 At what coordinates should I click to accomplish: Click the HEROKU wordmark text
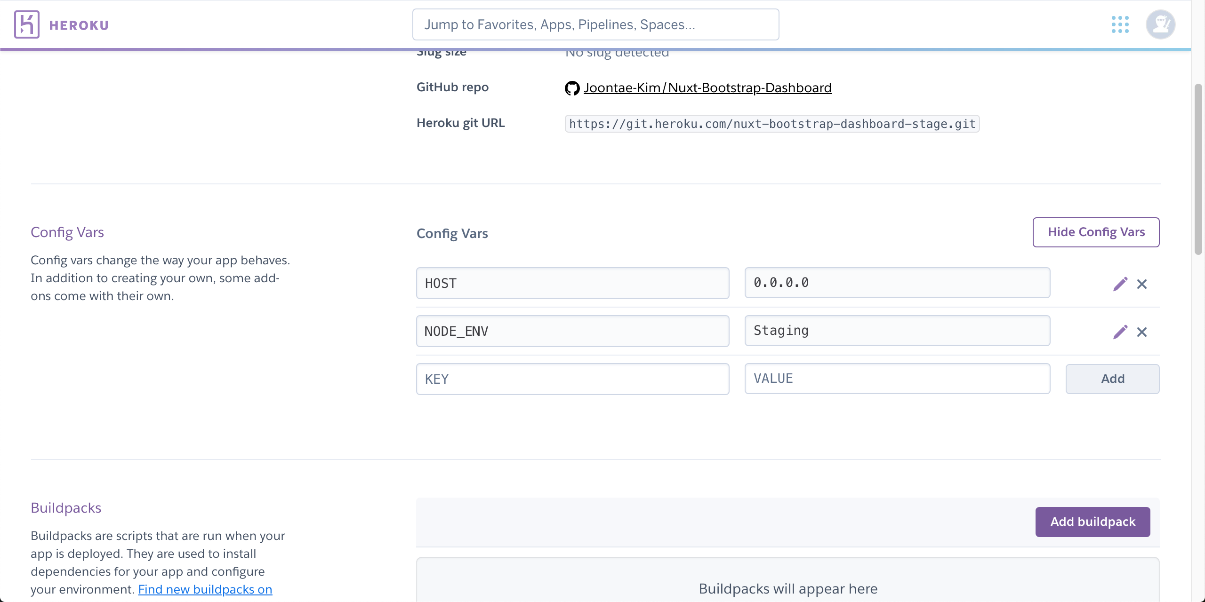pos(79,25)
